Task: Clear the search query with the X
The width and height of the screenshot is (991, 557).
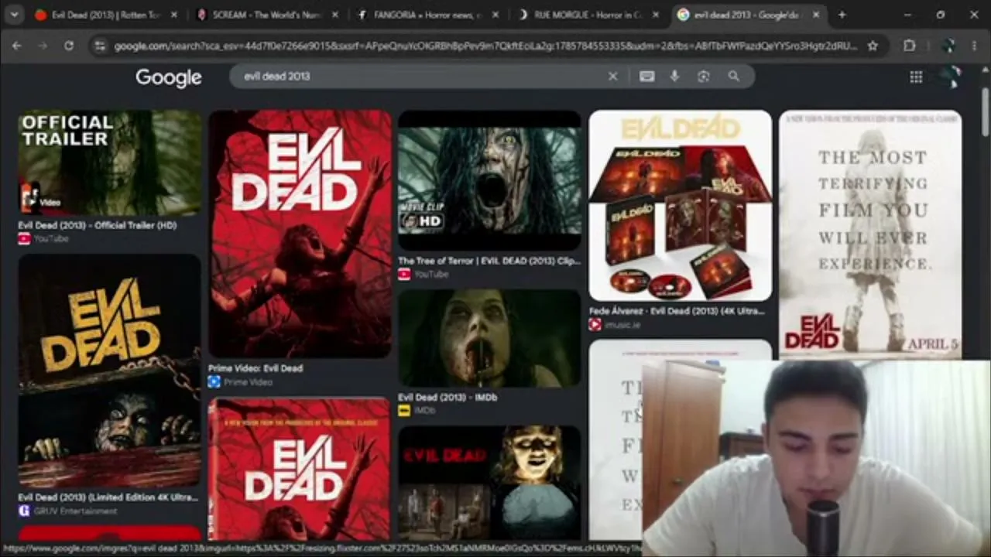Action: click(x=612, y=77)
